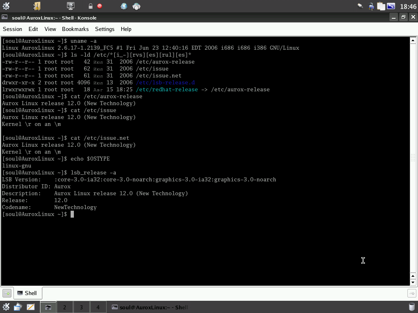Viewport: 418px width, 313px height.
Task: Open the Session menu
Action: click(x=12, y=29)
